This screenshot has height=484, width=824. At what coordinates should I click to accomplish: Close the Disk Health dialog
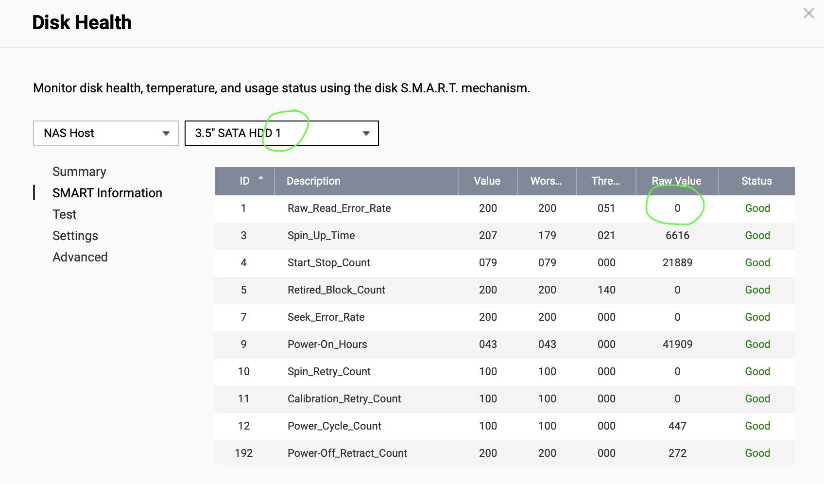808,13
